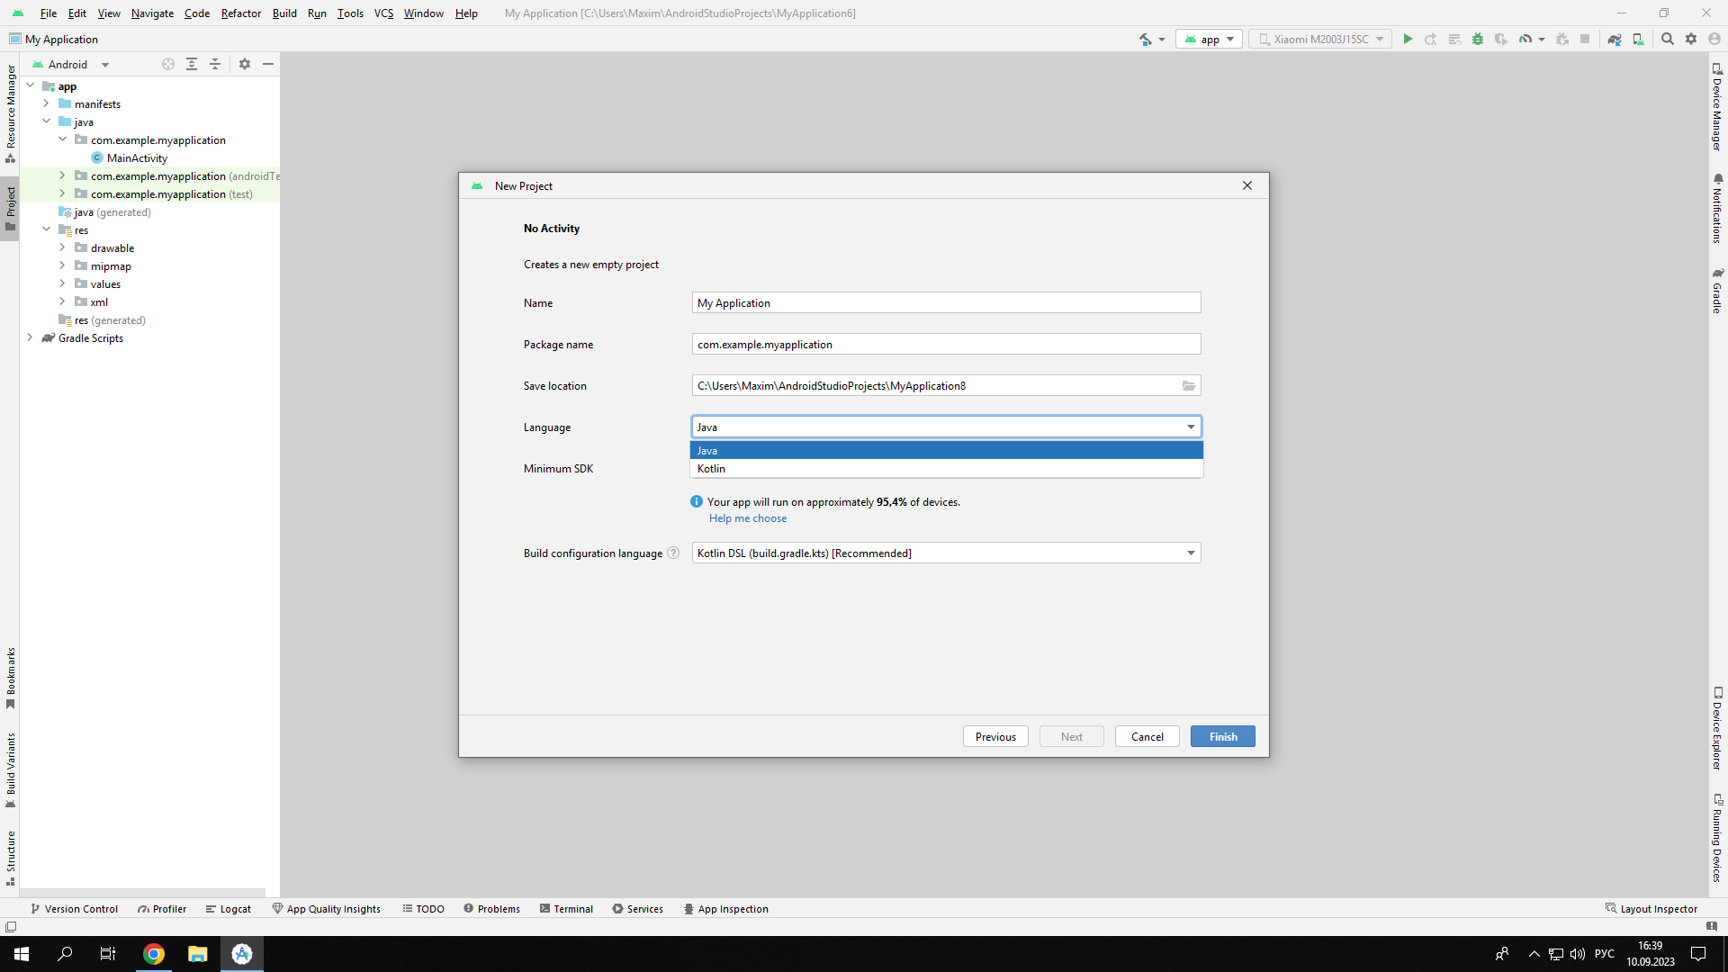This screenshot has height=972, width=1728.
Task: Select the Logcat tab at bottom
Action: [228, 909]
